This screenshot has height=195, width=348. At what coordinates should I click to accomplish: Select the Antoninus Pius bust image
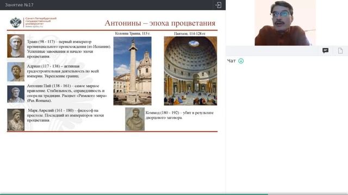[16, 94]
